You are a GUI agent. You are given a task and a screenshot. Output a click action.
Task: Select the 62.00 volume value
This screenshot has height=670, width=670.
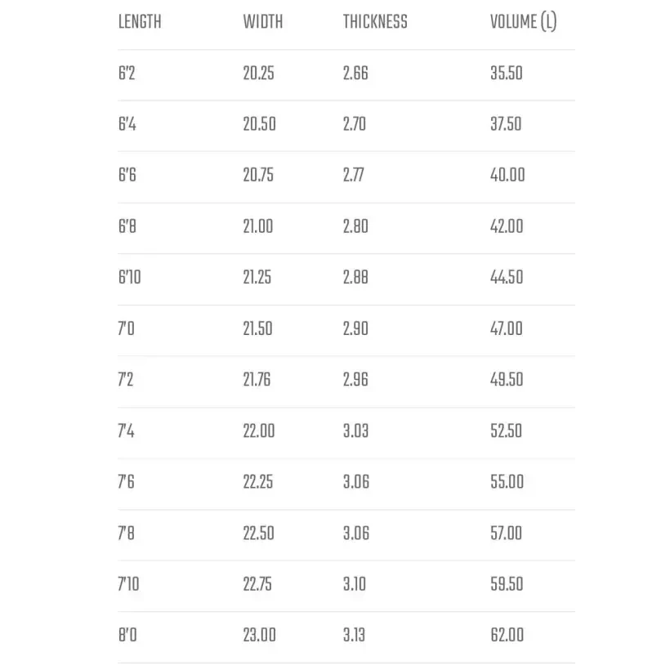(x=507, y=635)
